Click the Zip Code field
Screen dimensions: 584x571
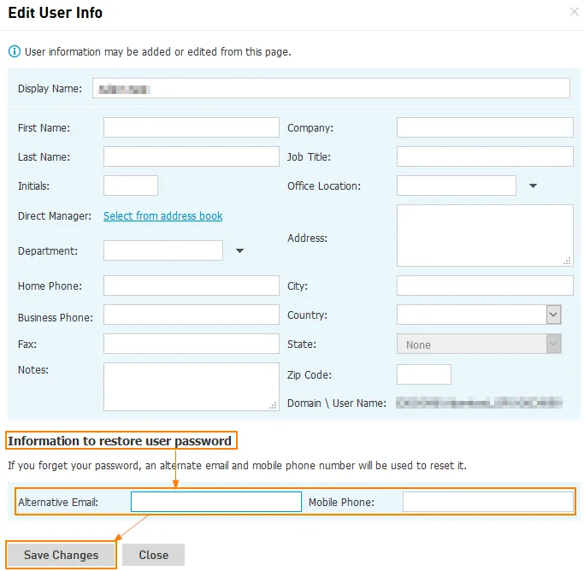(424, 374)
